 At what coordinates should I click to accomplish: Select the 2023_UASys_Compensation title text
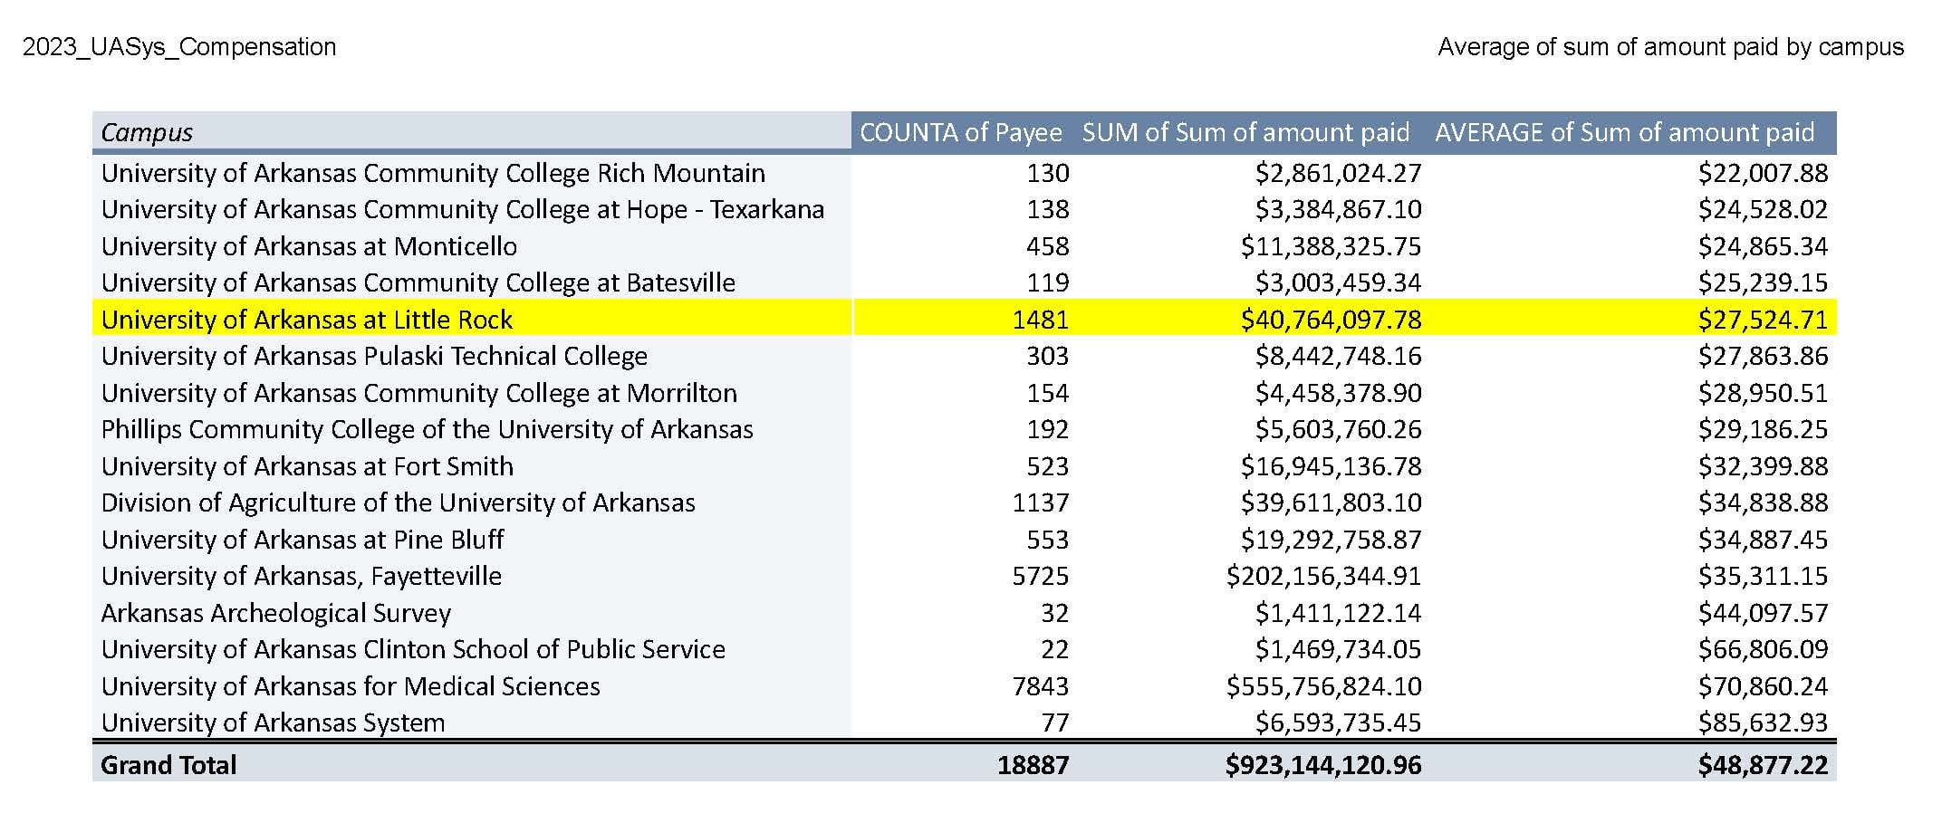tap(179, 47)
